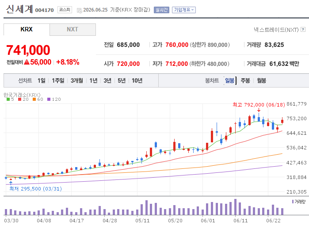309x225 pixels.
Task: Click the 봉차트 label
Action: [212, 80]
